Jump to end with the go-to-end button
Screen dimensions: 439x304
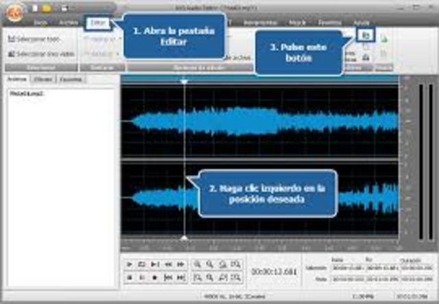pos(181,278)
